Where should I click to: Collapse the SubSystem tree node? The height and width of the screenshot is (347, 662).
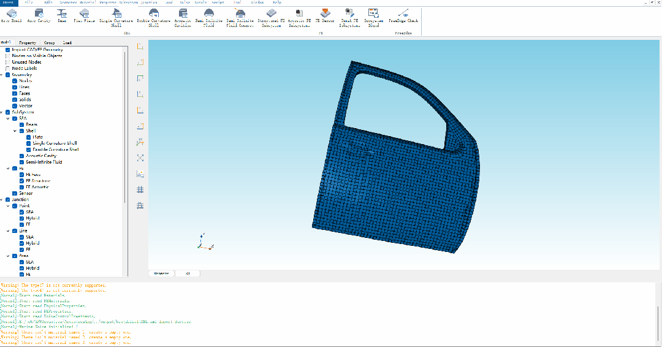coord(2,112)
